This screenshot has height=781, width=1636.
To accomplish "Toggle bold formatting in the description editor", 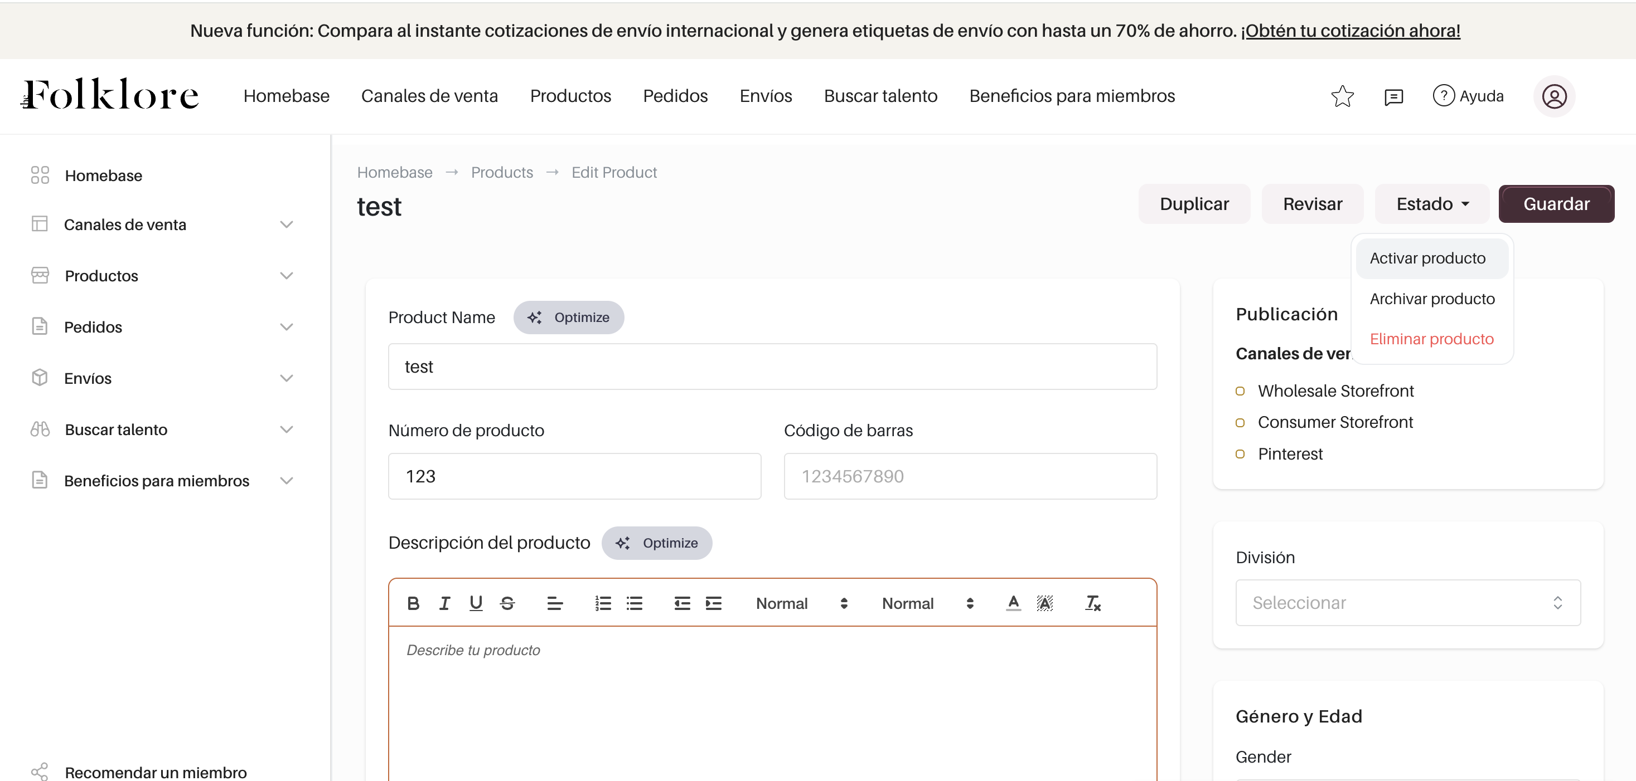I will tap(413, 603).
